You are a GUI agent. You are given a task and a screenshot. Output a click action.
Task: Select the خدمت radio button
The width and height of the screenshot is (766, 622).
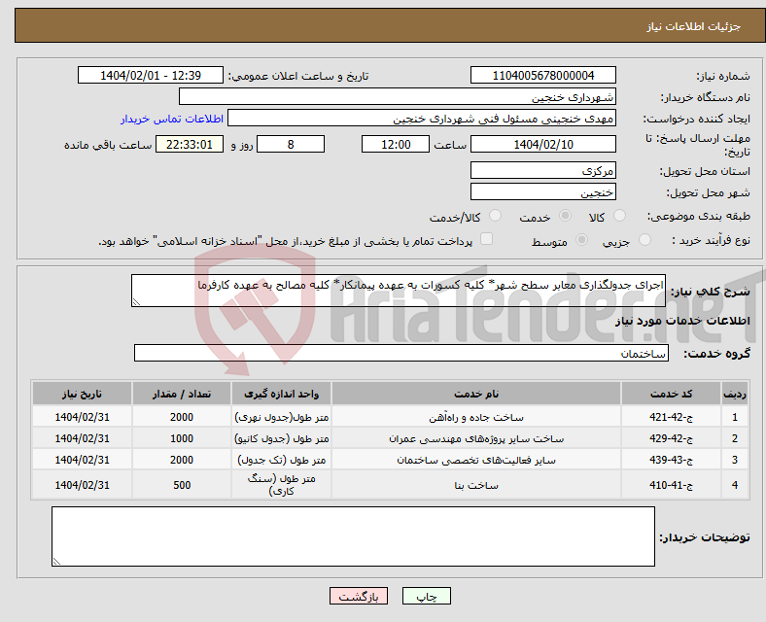tap(565, 216)
